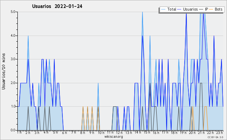Image resolution: width=227 pixels, height=140 pixels.
Task: Click the '3 h' x-axis label
Action: [37, 133]
